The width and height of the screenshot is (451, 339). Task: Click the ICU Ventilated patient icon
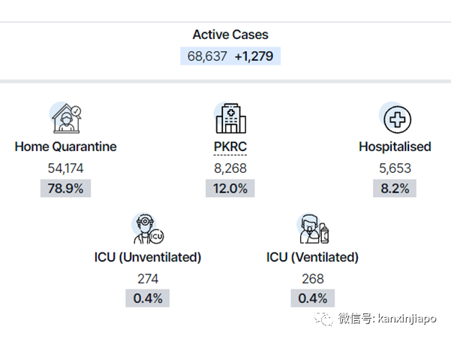[x=313, y=229]
